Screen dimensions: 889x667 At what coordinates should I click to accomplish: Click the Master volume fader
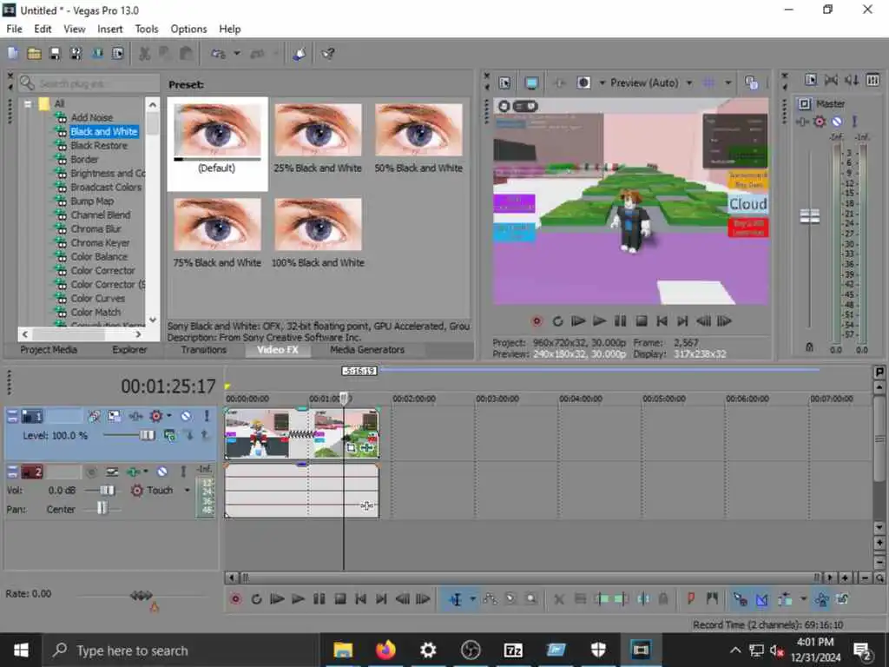pyautogui.click(x=810, y=216)
